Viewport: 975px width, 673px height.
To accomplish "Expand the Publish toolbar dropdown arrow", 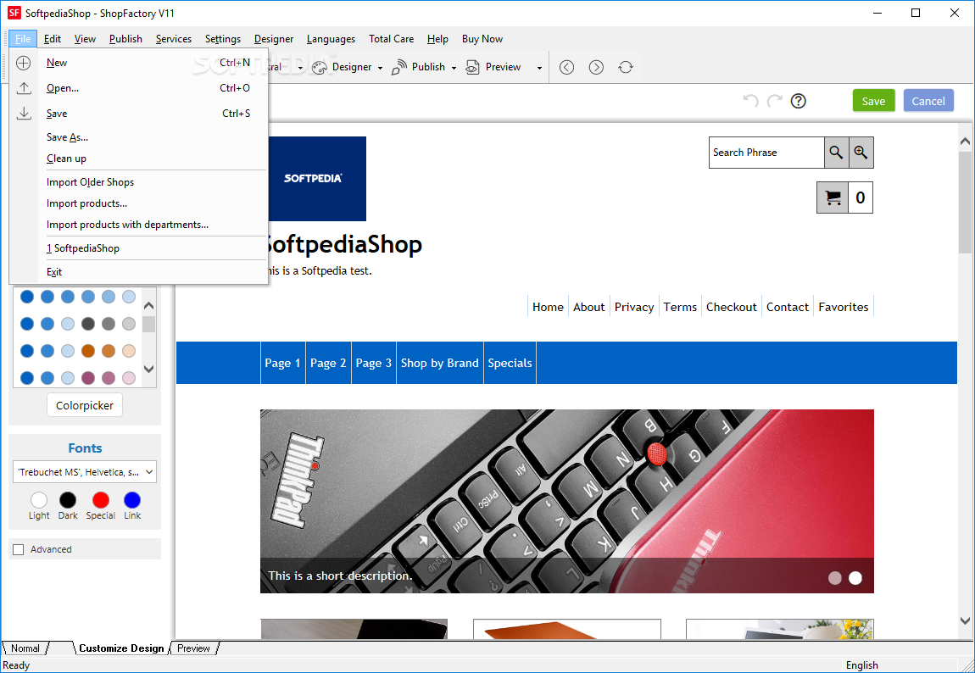I will pyautogui.click(x=454, y=68).
